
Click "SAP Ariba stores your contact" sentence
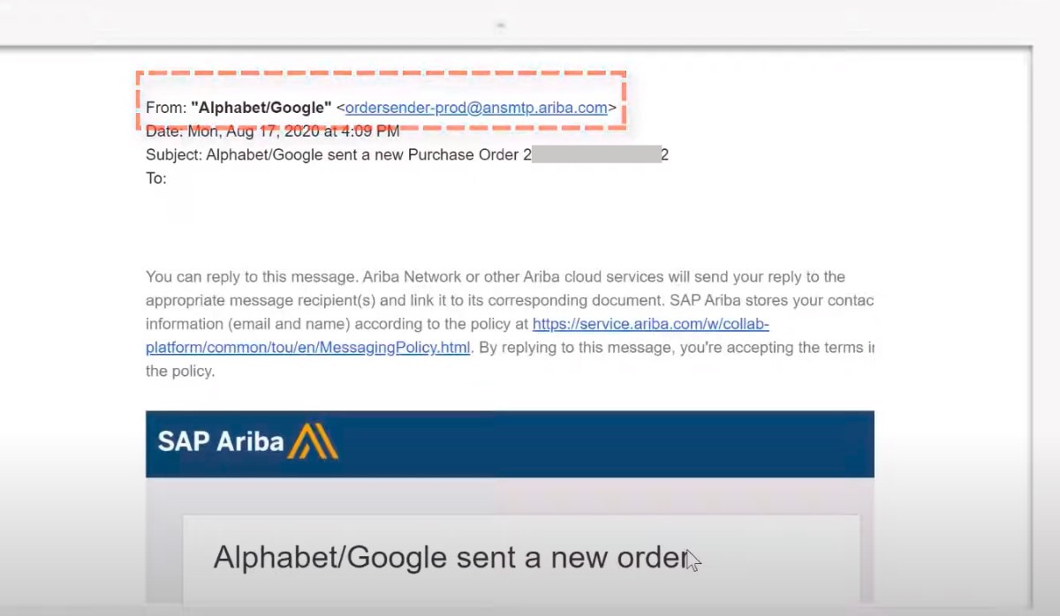[772, 300]
